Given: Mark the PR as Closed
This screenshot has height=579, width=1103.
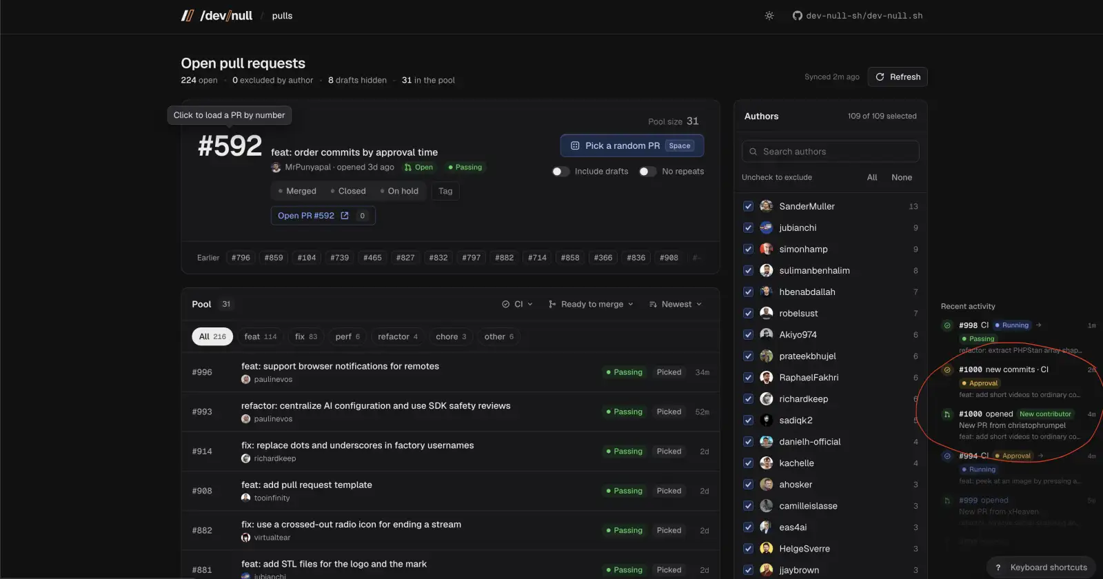Looking at the screenshot, I should pos(348,191).
